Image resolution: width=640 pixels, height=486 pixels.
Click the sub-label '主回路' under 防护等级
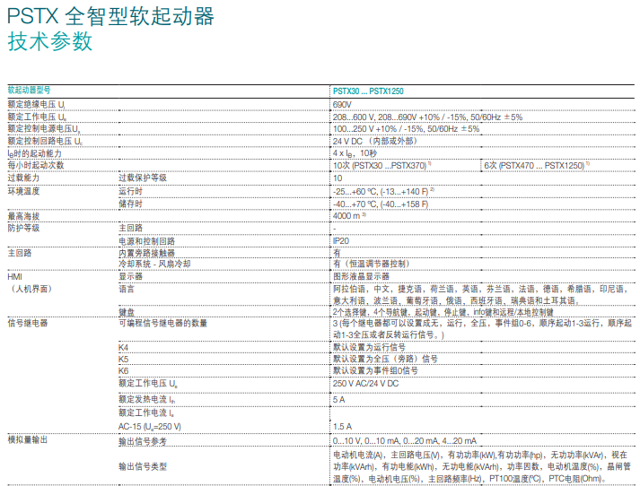pos(130,228)
